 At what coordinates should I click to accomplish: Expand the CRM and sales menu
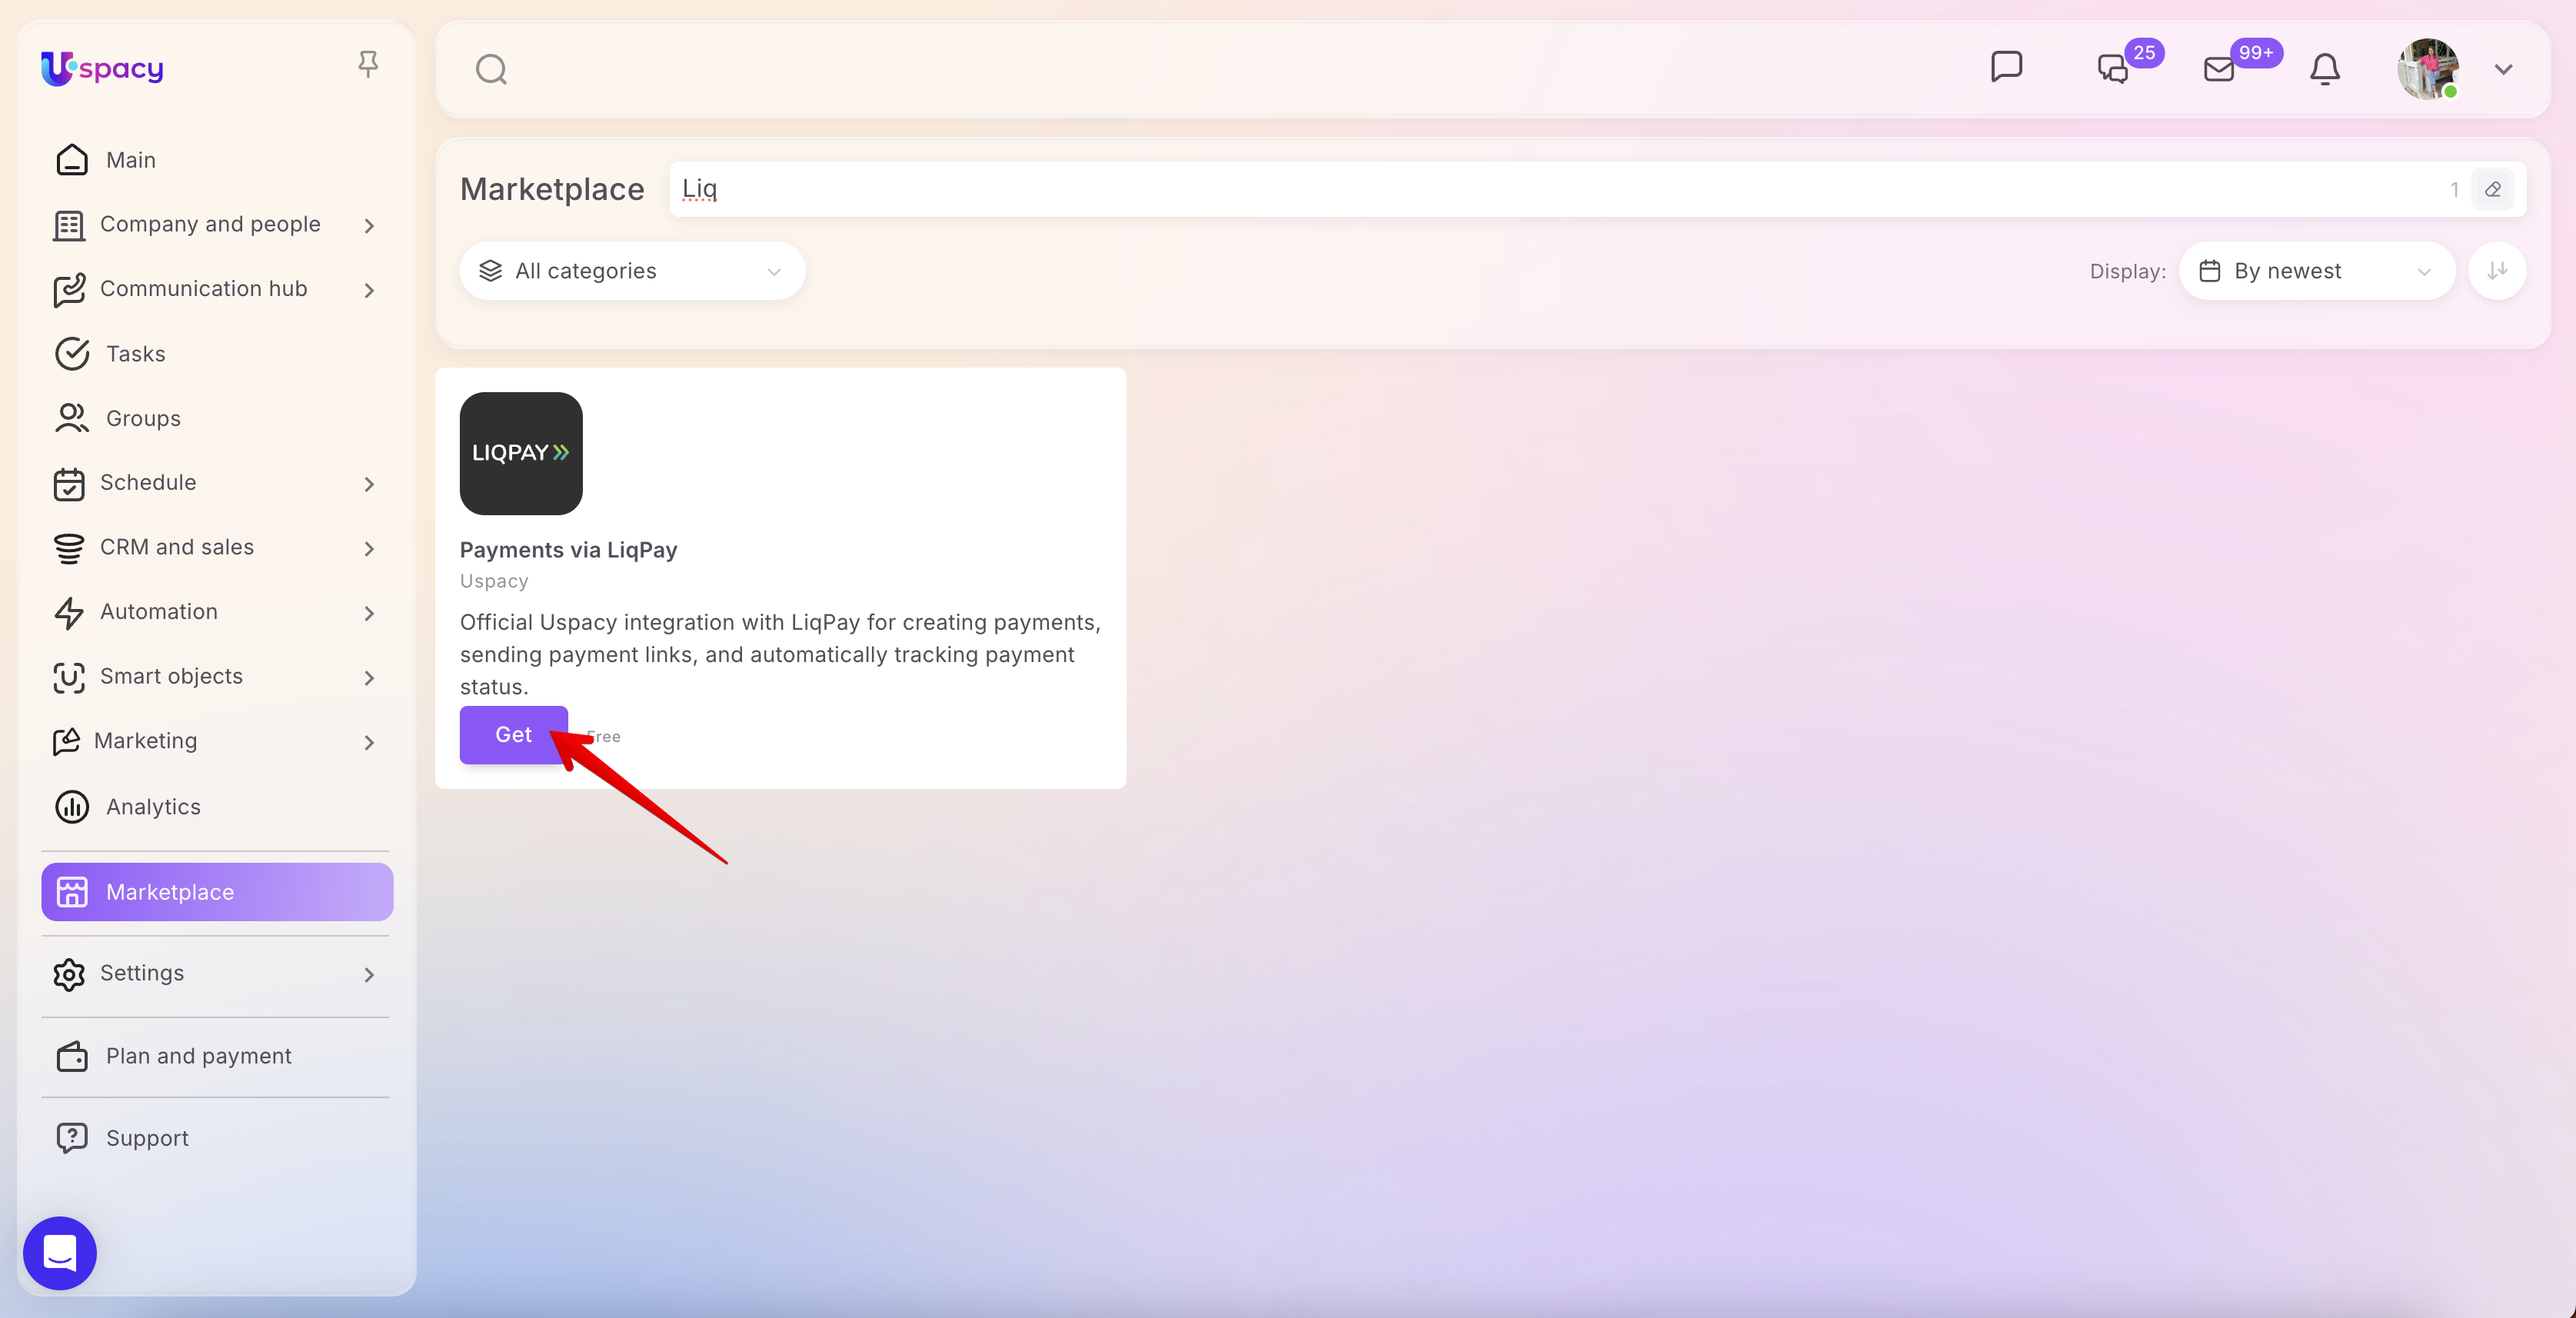point(216,547)
